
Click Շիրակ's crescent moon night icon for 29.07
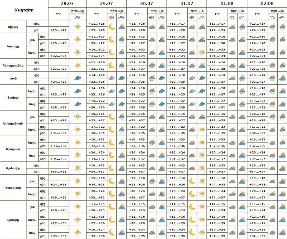[x=112, y=27]
